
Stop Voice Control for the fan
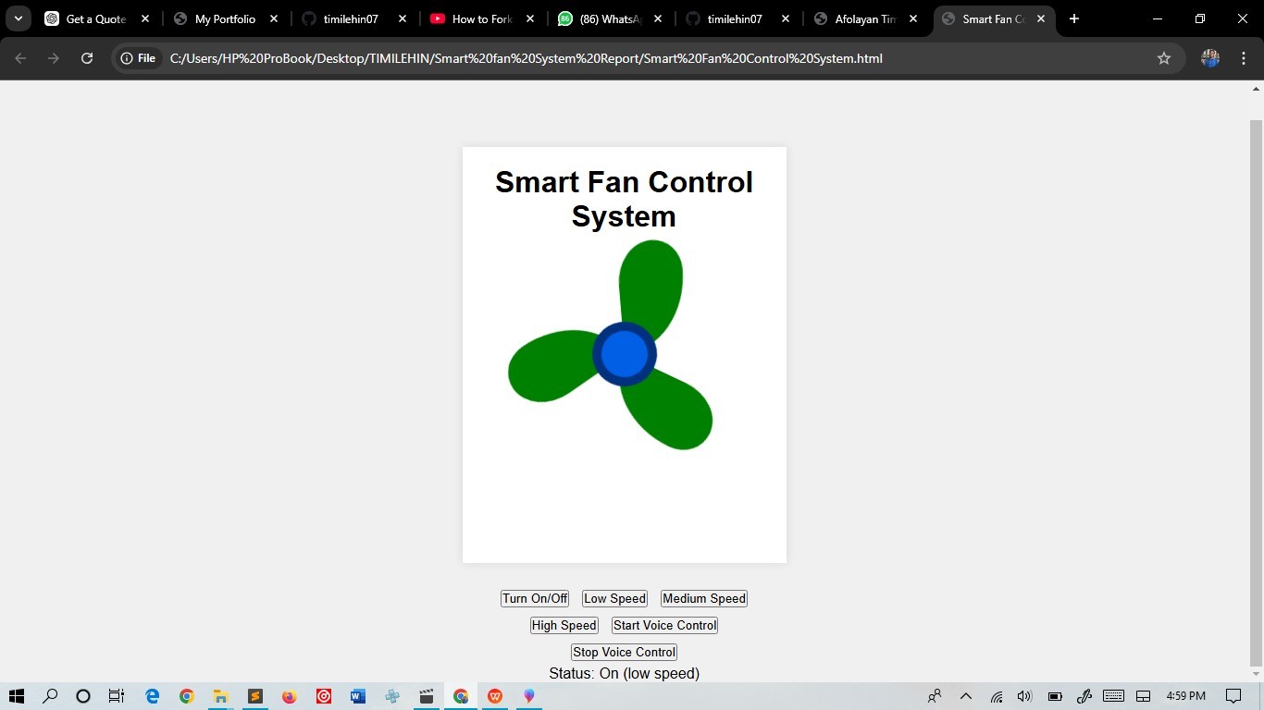pyautogui.click(x=624, y=653)
